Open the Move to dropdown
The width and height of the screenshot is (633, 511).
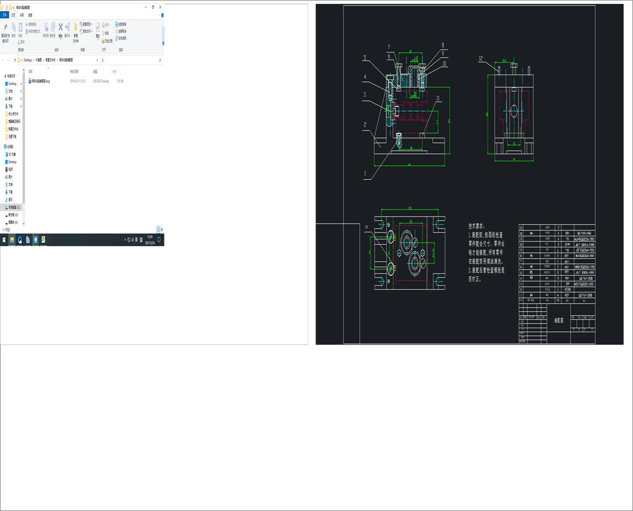click(46, 30)
